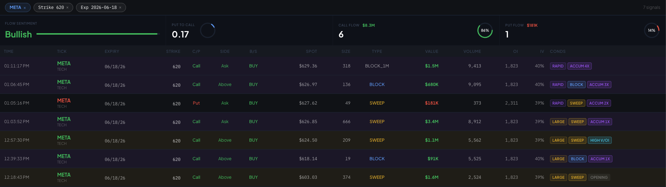Click the ACCUM 2X badge on Put row
The image size is (666, 187).
tap(599, 103)
